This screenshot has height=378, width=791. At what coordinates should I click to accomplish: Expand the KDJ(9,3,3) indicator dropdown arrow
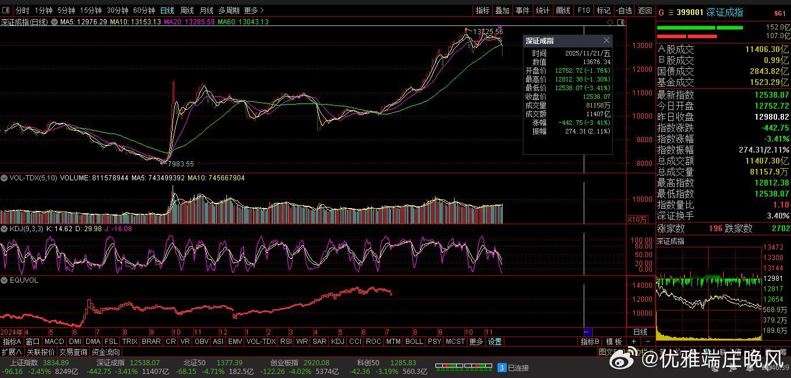tap(5, 229)
